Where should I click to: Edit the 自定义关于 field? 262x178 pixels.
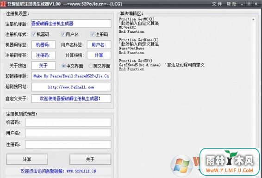coord(71,98)
